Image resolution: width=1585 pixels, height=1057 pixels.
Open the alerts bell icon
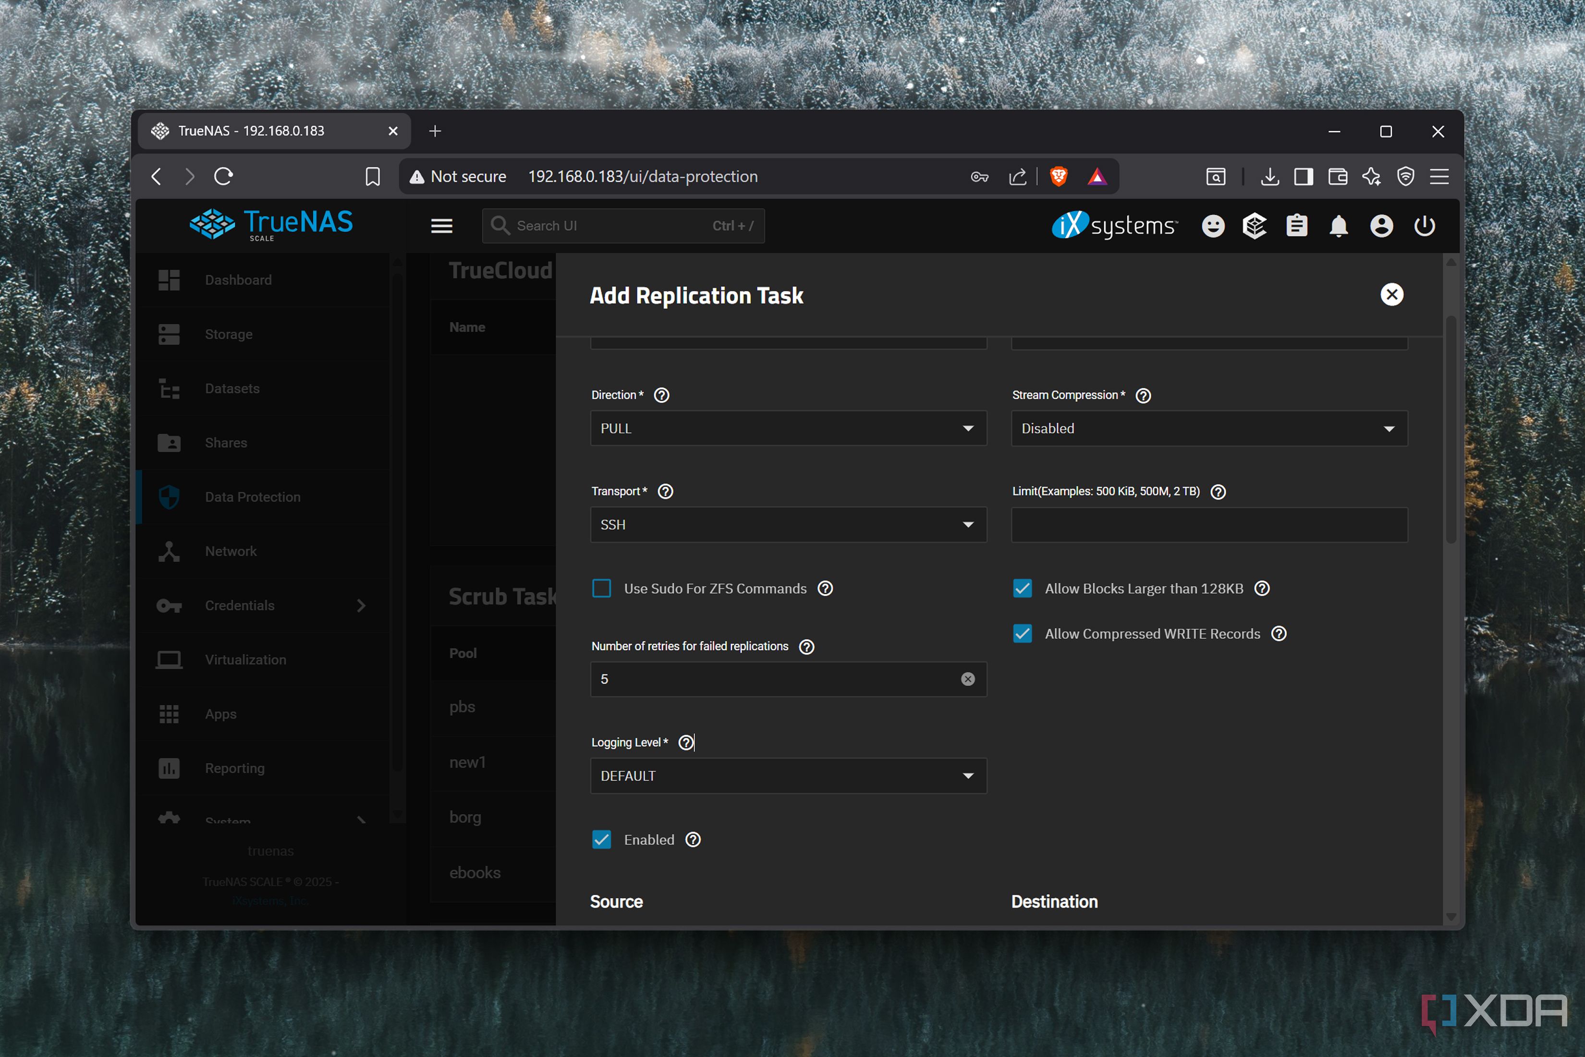tap(1338, 226)
